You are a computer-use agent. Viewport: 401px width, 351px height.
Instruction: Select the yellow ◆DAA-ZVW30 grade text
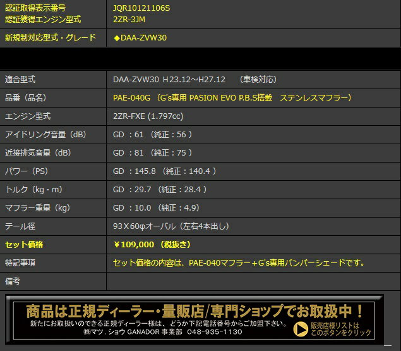[x=140, y=38]
